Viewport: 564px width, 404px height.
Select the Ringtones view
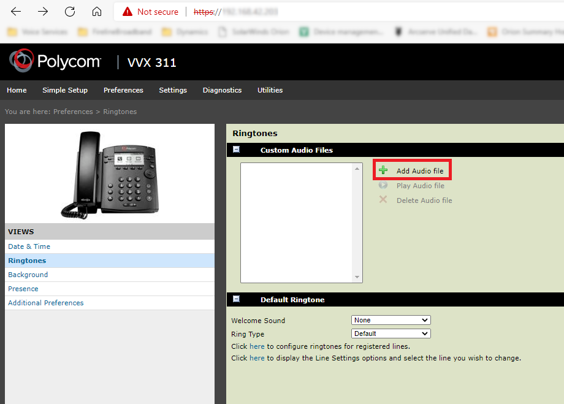[x=110, y=261]
